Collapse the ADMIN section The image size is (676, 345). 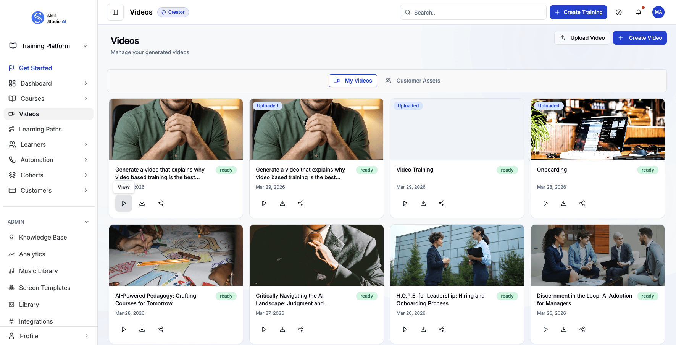point(87,222)
